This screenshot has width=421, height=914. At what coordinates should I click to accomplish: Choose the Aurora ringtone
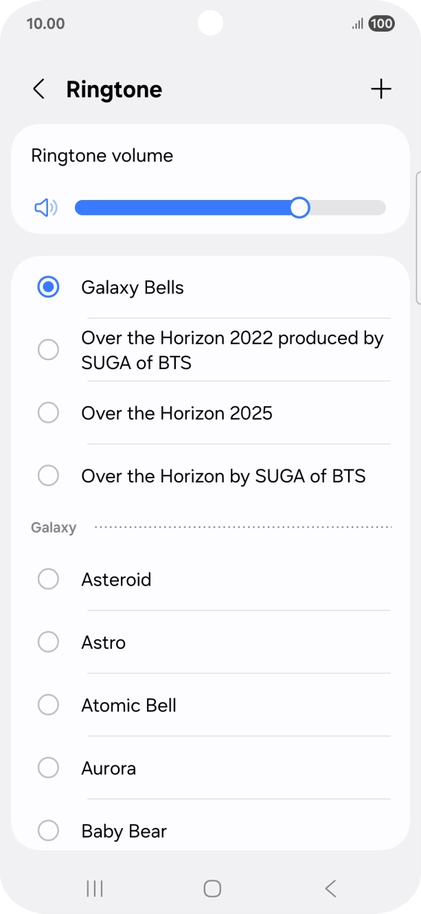(108, 768)
